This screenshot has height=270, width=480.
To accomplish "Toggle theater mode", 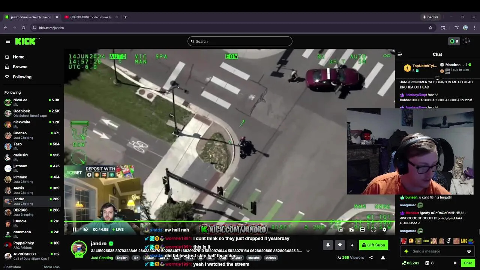I will (362, 229).
